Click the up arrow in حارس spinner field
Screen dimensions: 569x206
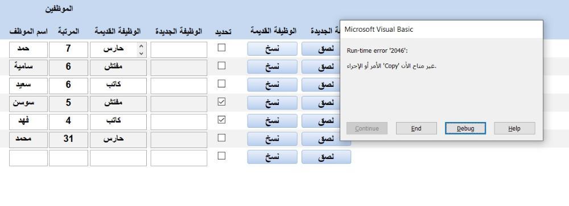tap(141, 46)
